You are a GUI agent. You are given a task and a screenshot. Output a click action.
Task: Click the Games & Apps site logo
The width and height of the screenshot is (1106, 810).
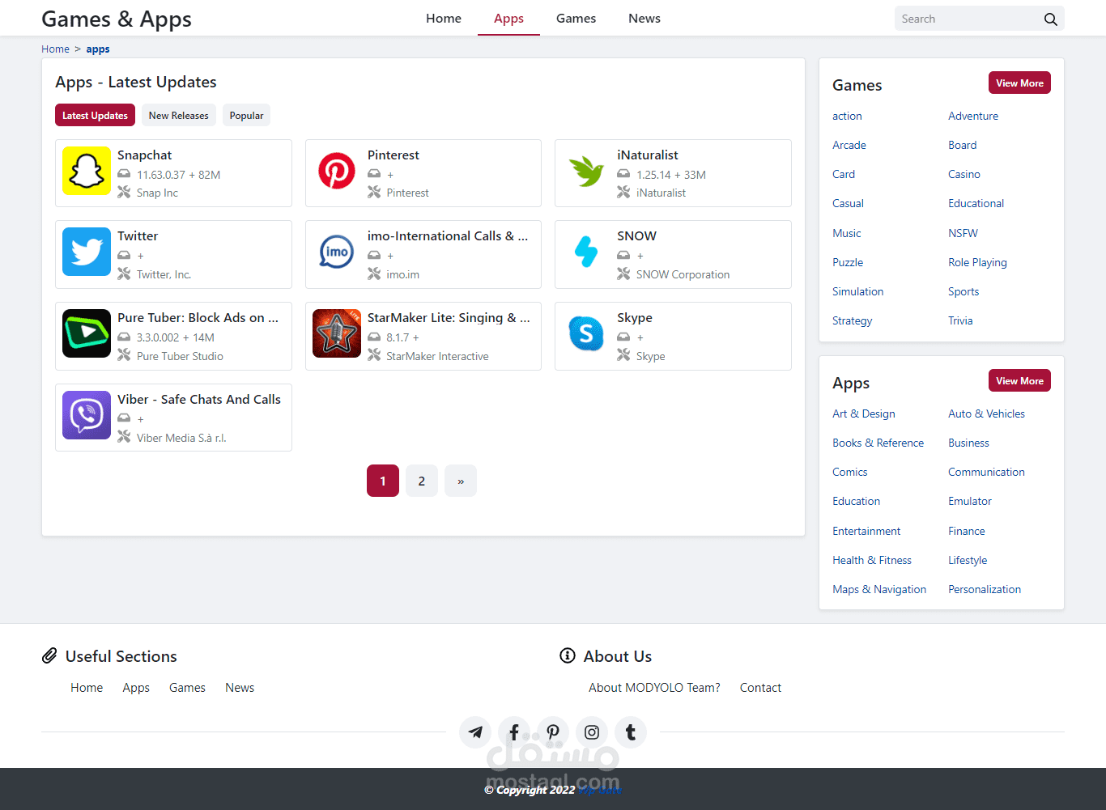(117, 19)
